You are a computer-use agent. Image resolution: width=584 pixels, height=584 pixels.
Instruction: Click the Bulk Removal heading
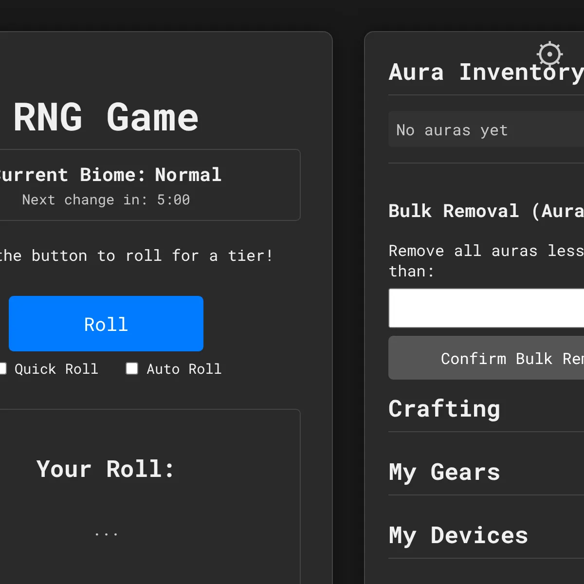[x=486, y=211]
